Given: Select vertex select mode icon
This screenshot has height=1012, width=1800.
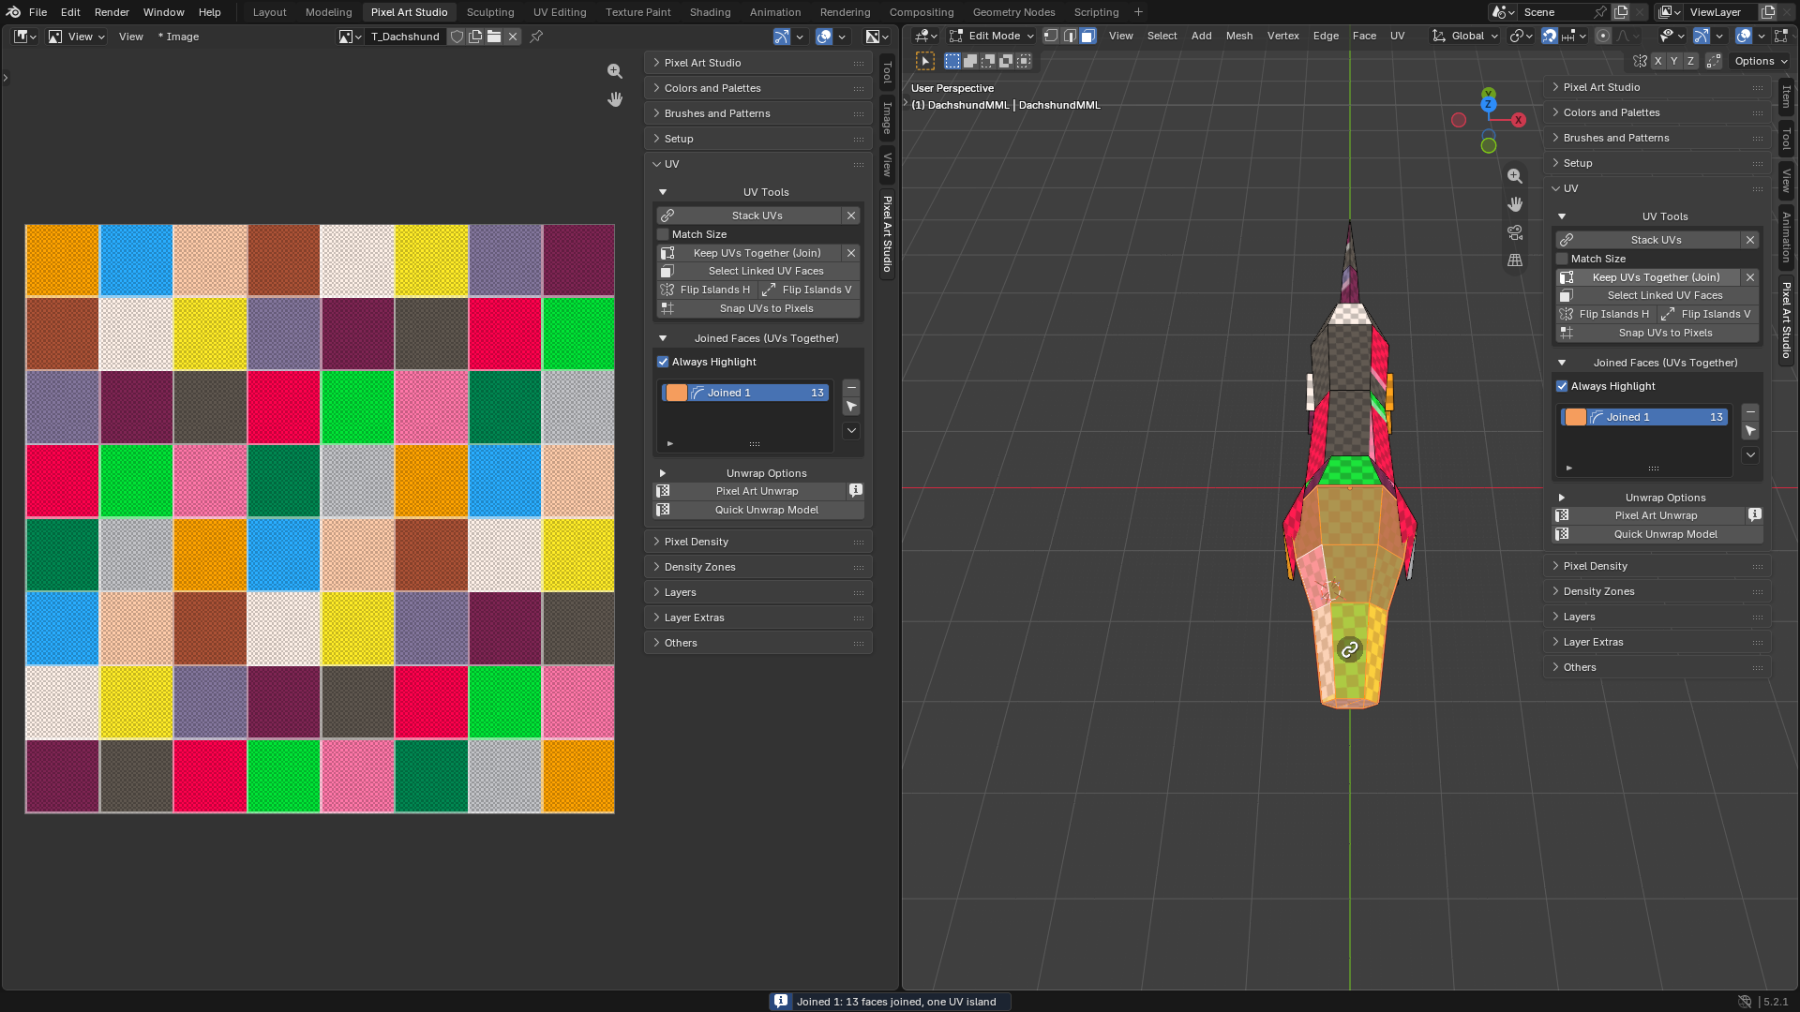Looking at the screenshot, I should click(x=1051, y=36).
